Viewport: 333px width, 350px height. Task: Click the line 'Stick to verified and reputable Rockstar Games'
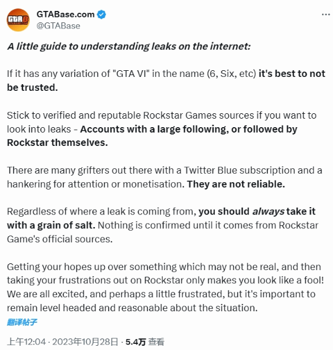click(x=162, y=116)
